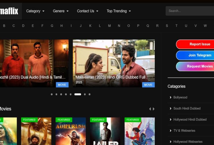
Task: Filter movies by letter O
Action: click(129, 26)
